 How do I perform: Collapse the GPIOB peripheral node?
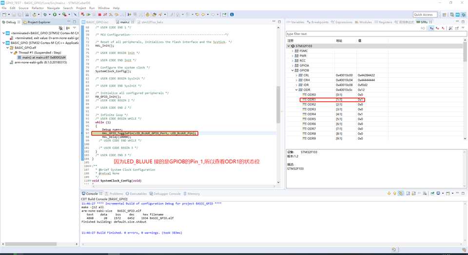tap(292, 70)
